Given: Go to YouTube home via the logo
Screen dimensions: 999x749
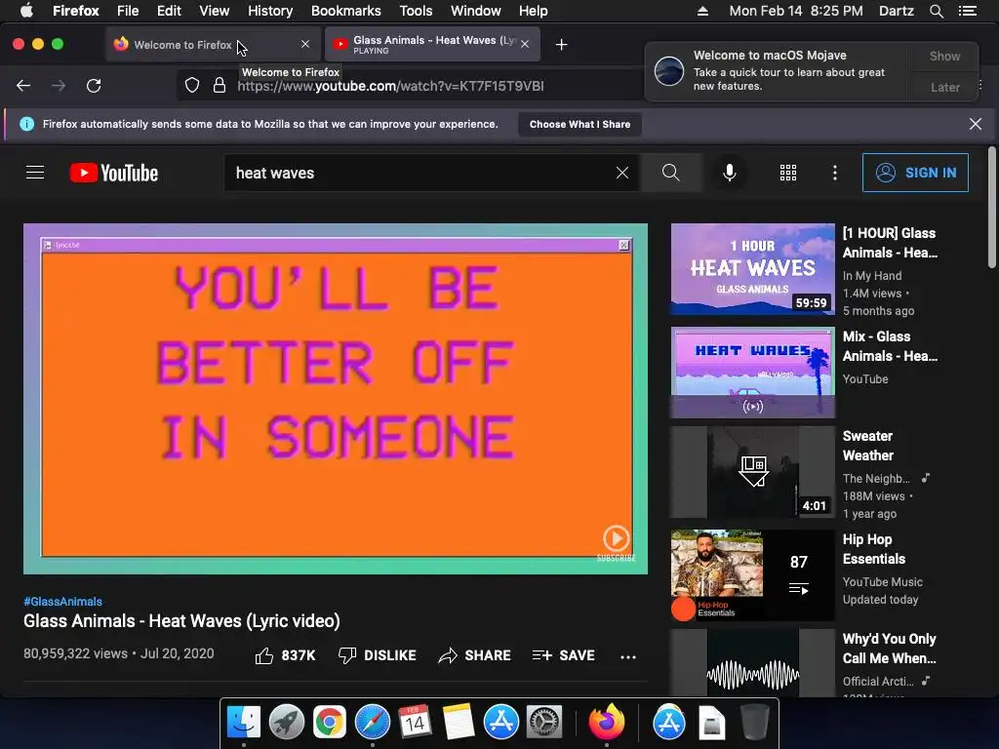Looking at the screenshot, I should coord(114,173).
